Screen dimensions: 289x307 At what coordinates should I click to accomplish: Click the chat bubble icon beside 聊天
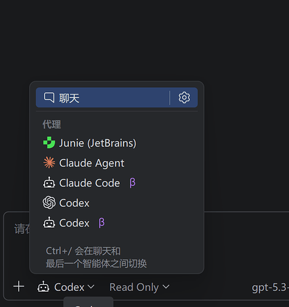49,98
